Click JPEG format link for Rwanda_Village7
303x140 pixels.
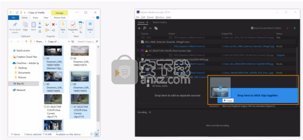coord(149,46)
